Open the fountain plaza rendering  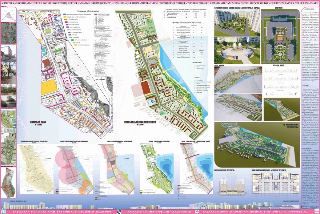[237, 51]
